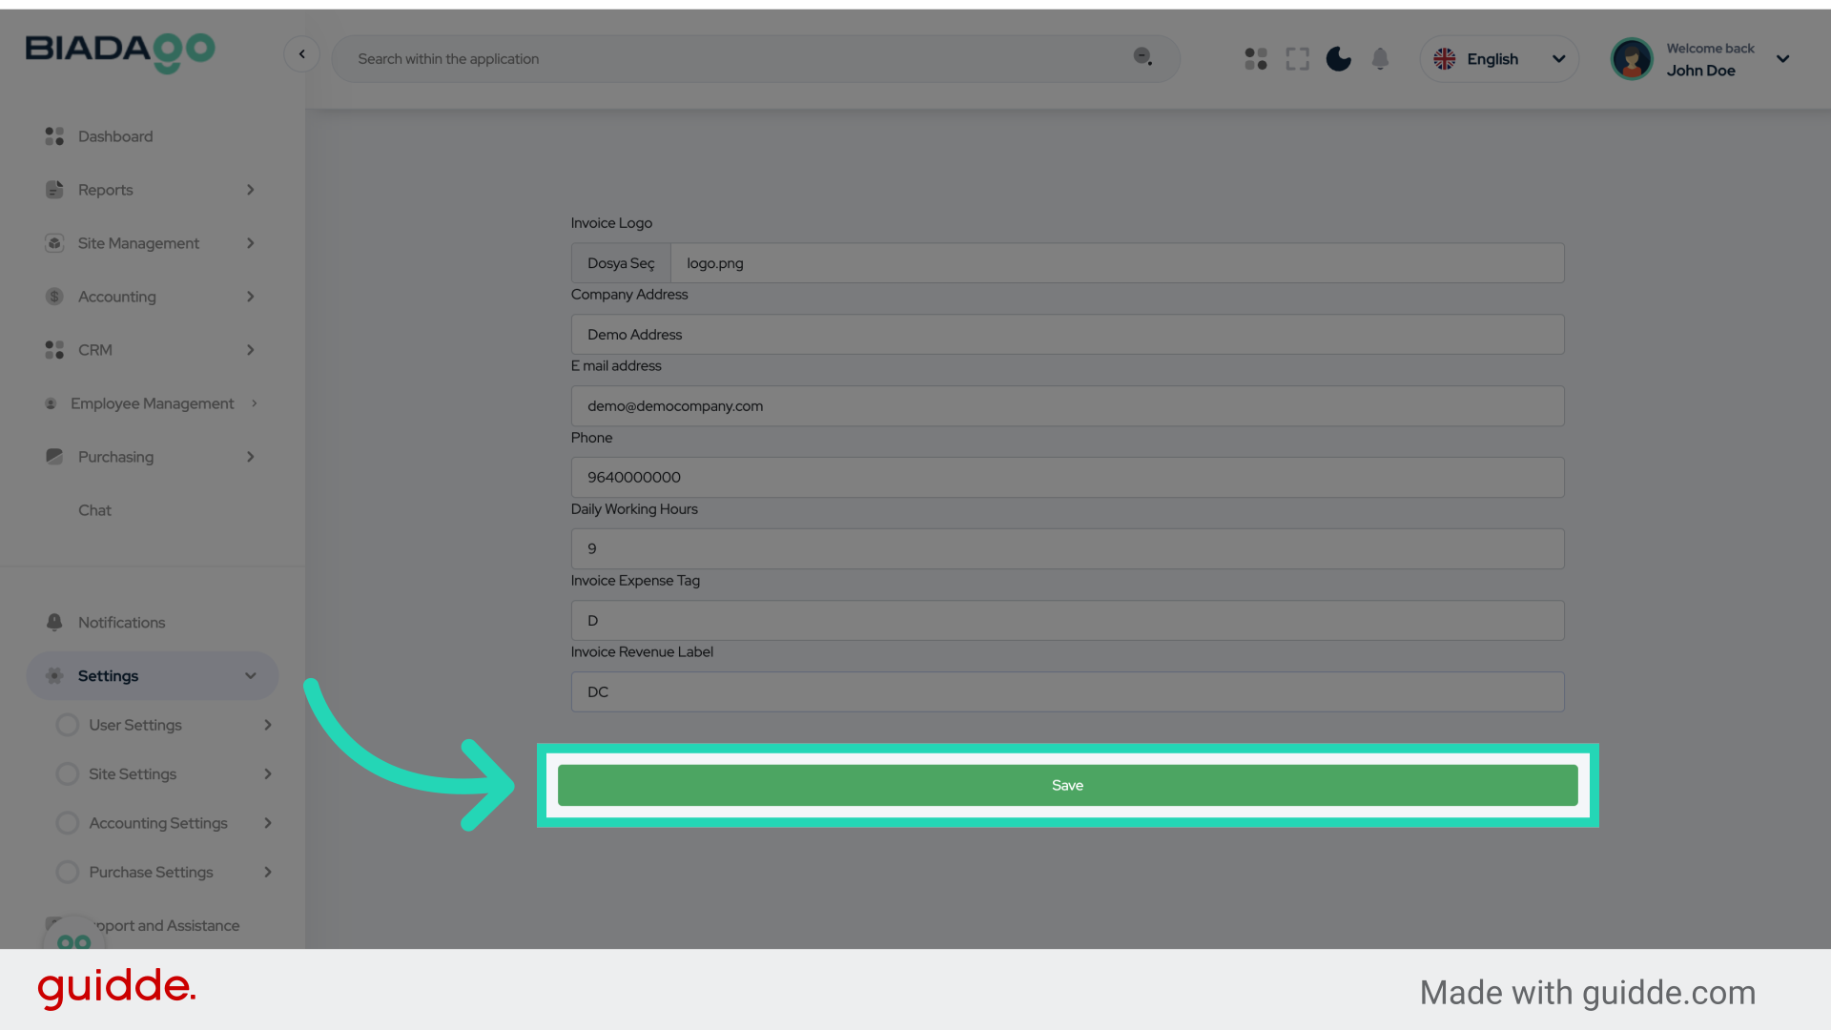1831x1030 pixels.
Task: Open the Chat menu item
Action: [x=94, y=510]
